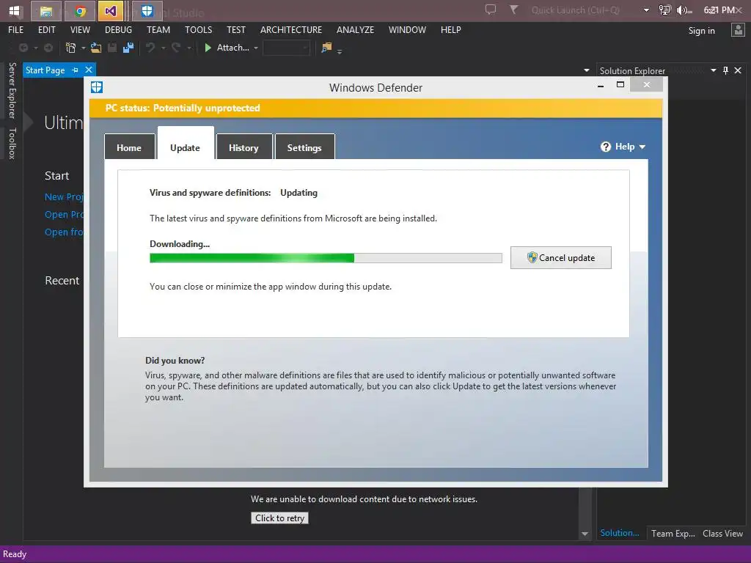Click the Open File toolbar icon
The image size is (751, 563).
pyautogui.click(x=96, y=48)
